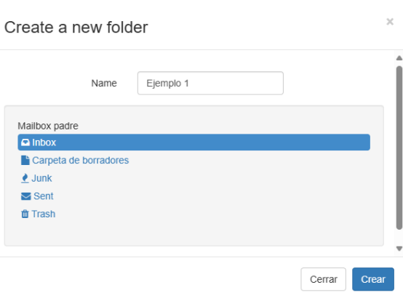This screenshot has width=403, height=298.
Task: Select the Junk folder label
Action: (41, 178)
